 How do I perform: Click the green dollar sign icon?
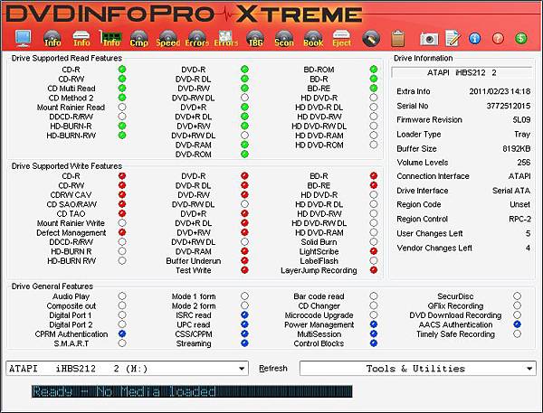tap(521, 38)
